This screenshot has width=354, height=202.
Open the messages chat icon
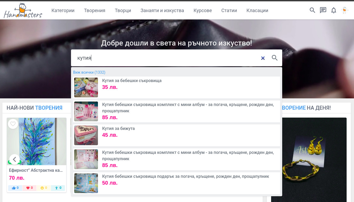pyautogui.click(x=323, y=10)
